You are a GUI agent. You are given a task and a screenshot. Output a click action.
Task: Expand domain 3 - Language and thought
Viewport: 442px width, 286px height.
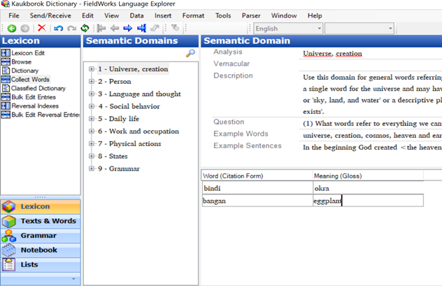(92, 94)
